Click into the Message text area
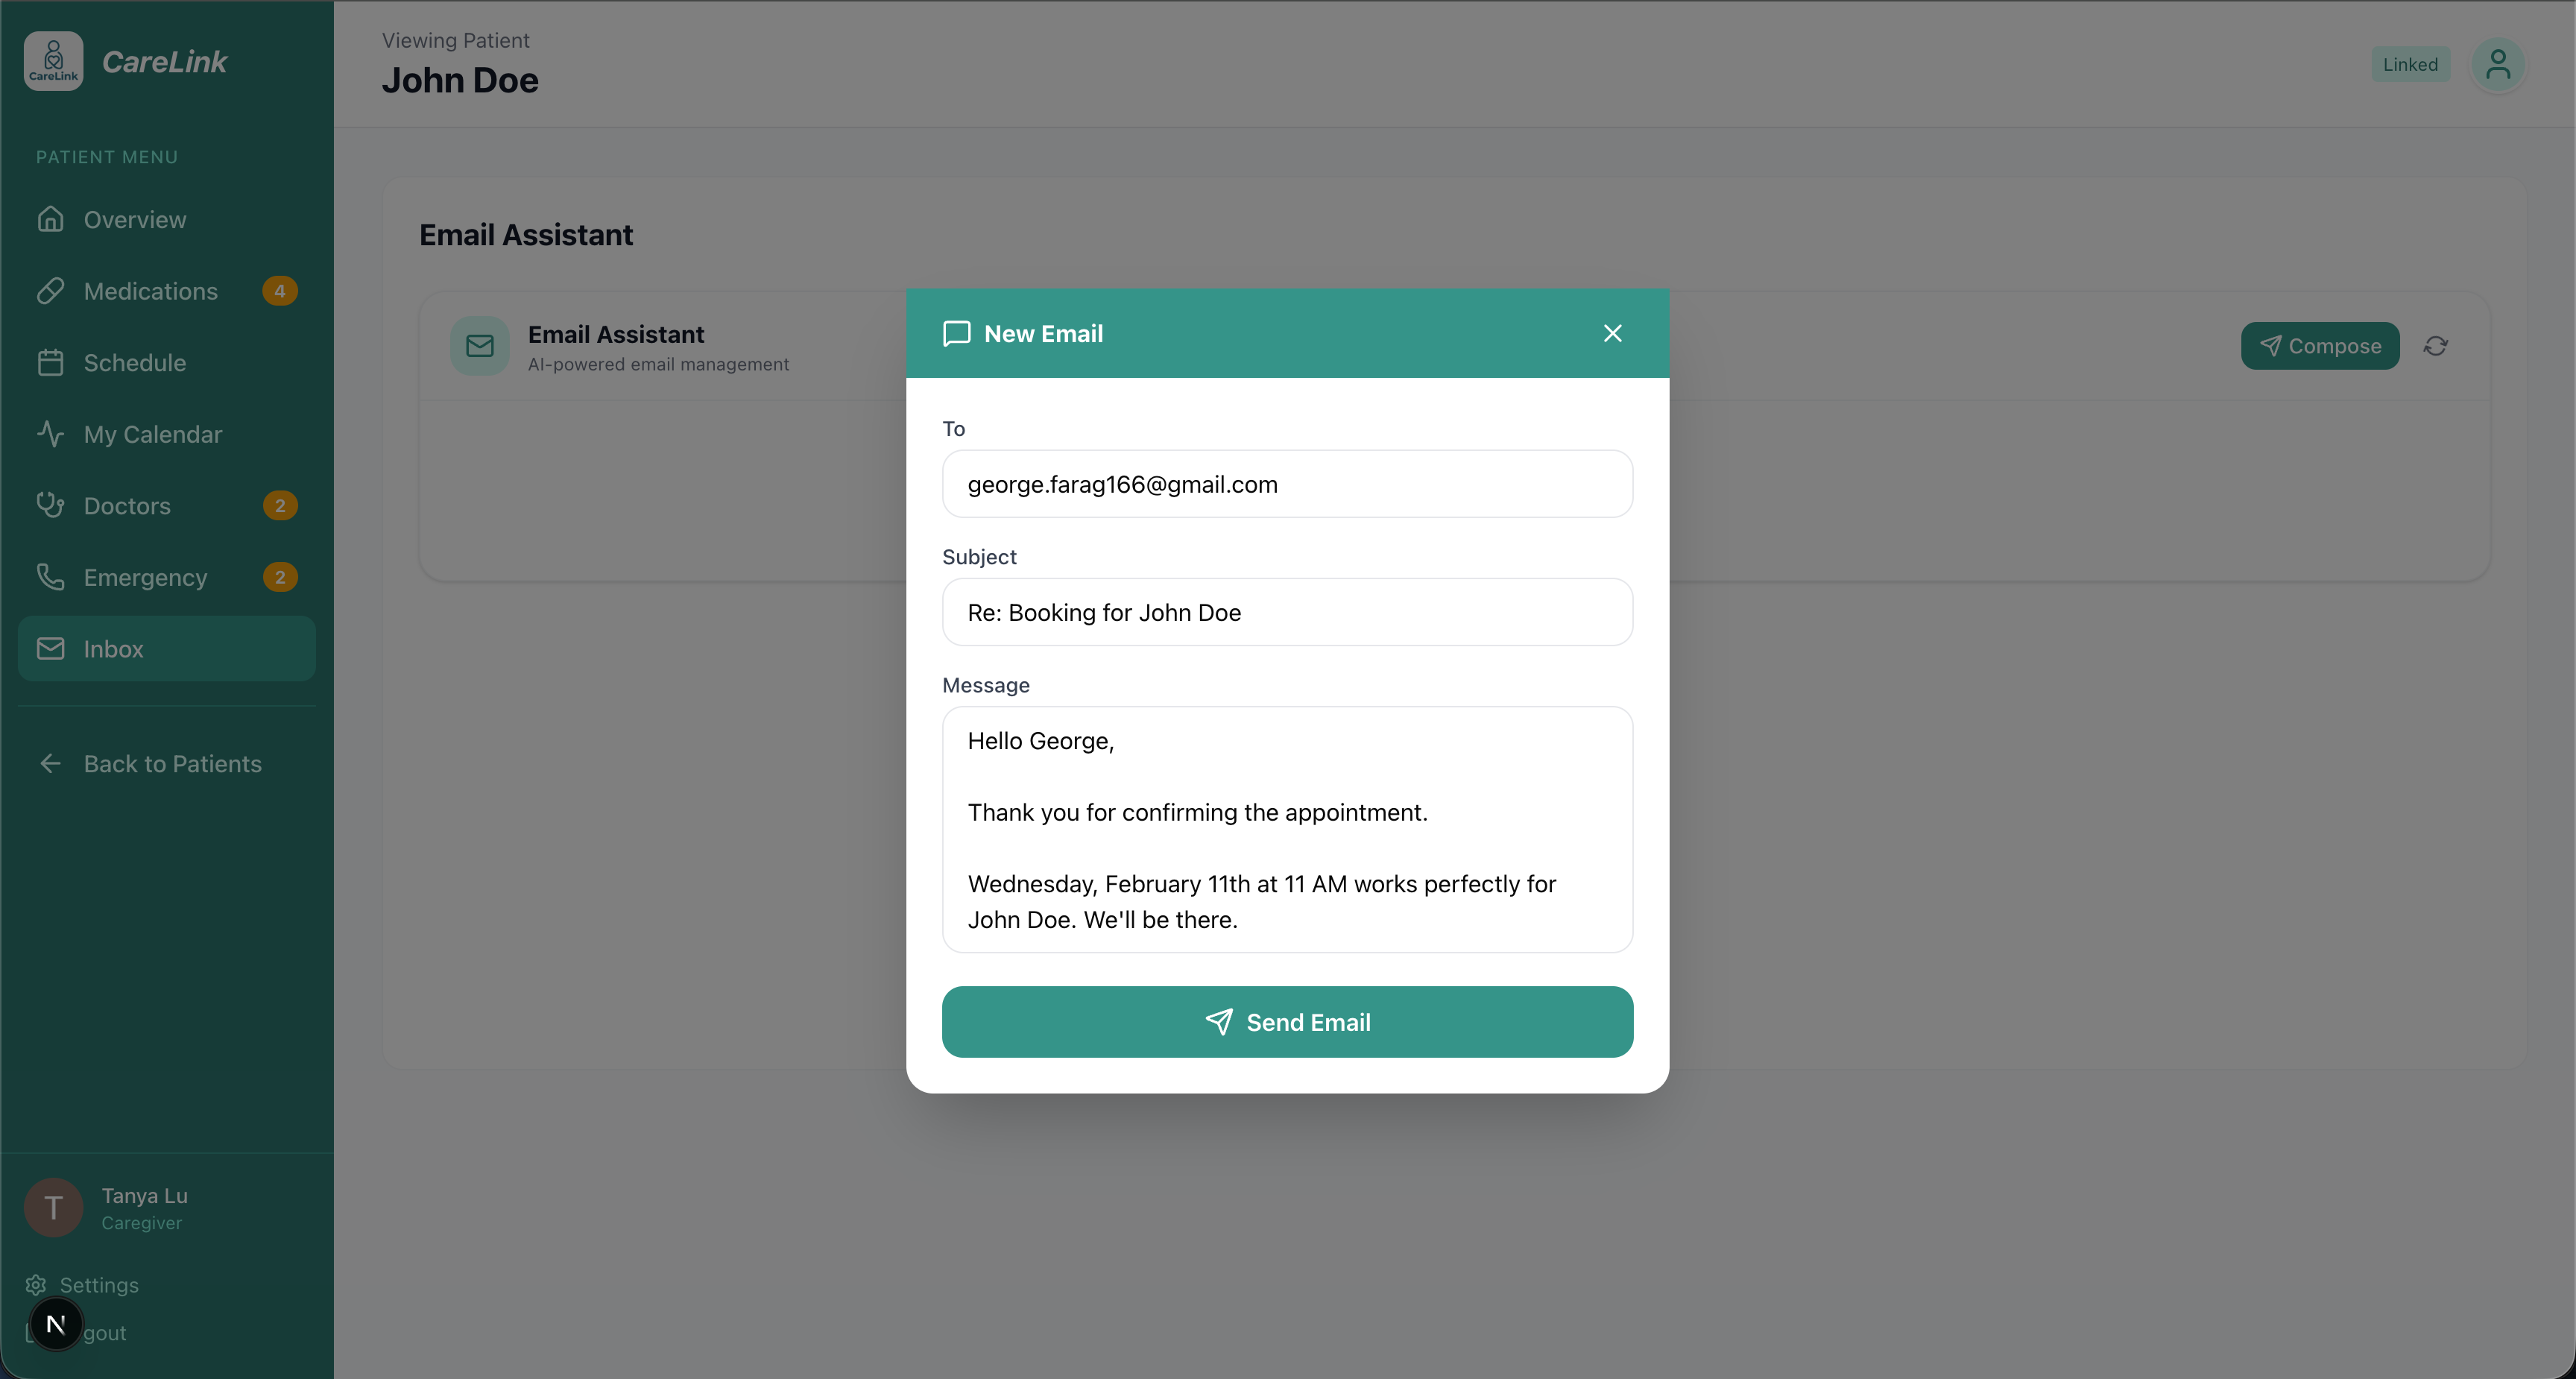2576x1379 pixels. point(1287,830)
